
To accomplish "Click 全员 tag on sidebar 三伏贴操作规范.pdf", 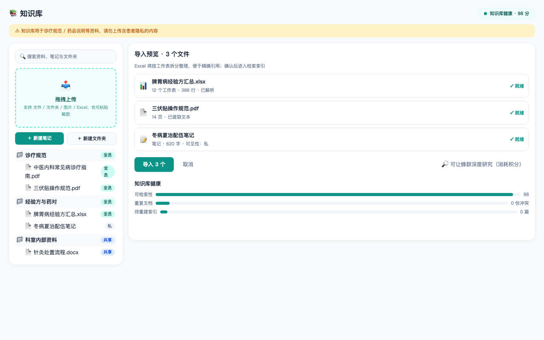I will [108, 188].
